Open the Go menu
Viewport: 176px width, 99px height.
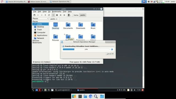point(49,12)
